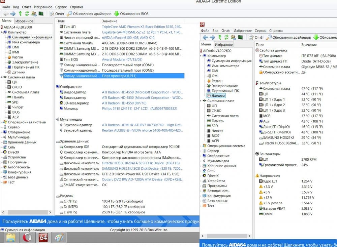Open Award Modular BIOS link
This screenshot has height=247, width=337.
point(122,59)
